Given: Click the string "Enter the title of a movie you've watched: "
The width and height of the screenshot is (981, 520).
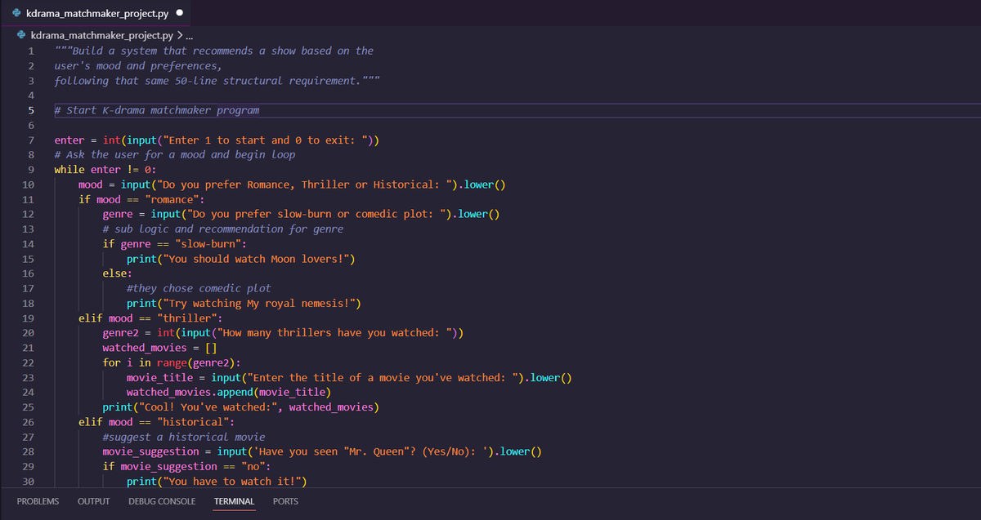Looking at the screenshot, I should tap(383, 377).
